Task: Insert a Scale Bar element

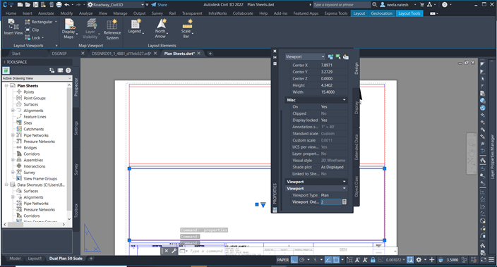Action: [x=186, y=28]
